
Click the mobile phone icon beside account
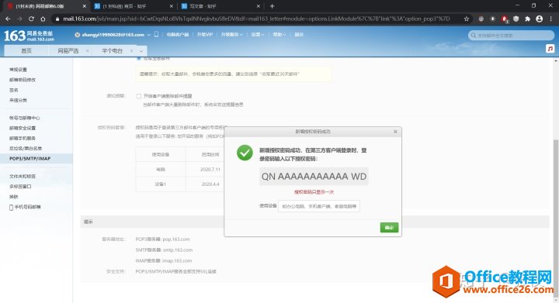156,35
